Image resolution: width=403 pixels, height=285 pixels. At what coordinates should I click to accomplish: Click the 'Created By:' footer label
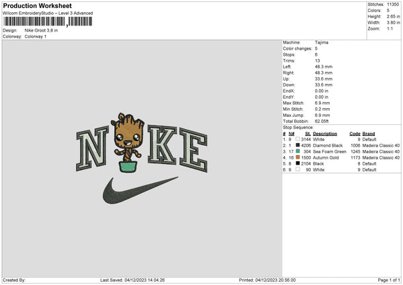[14, 280]
